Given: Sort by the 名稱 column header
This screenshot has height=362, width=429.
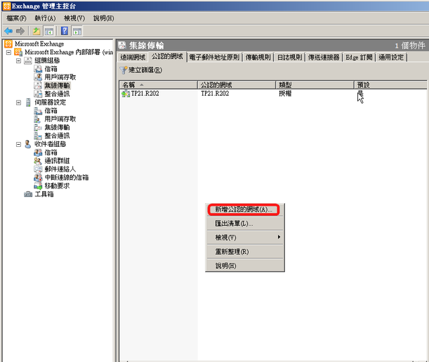Looking at the screenshot, I should [158, 85].
